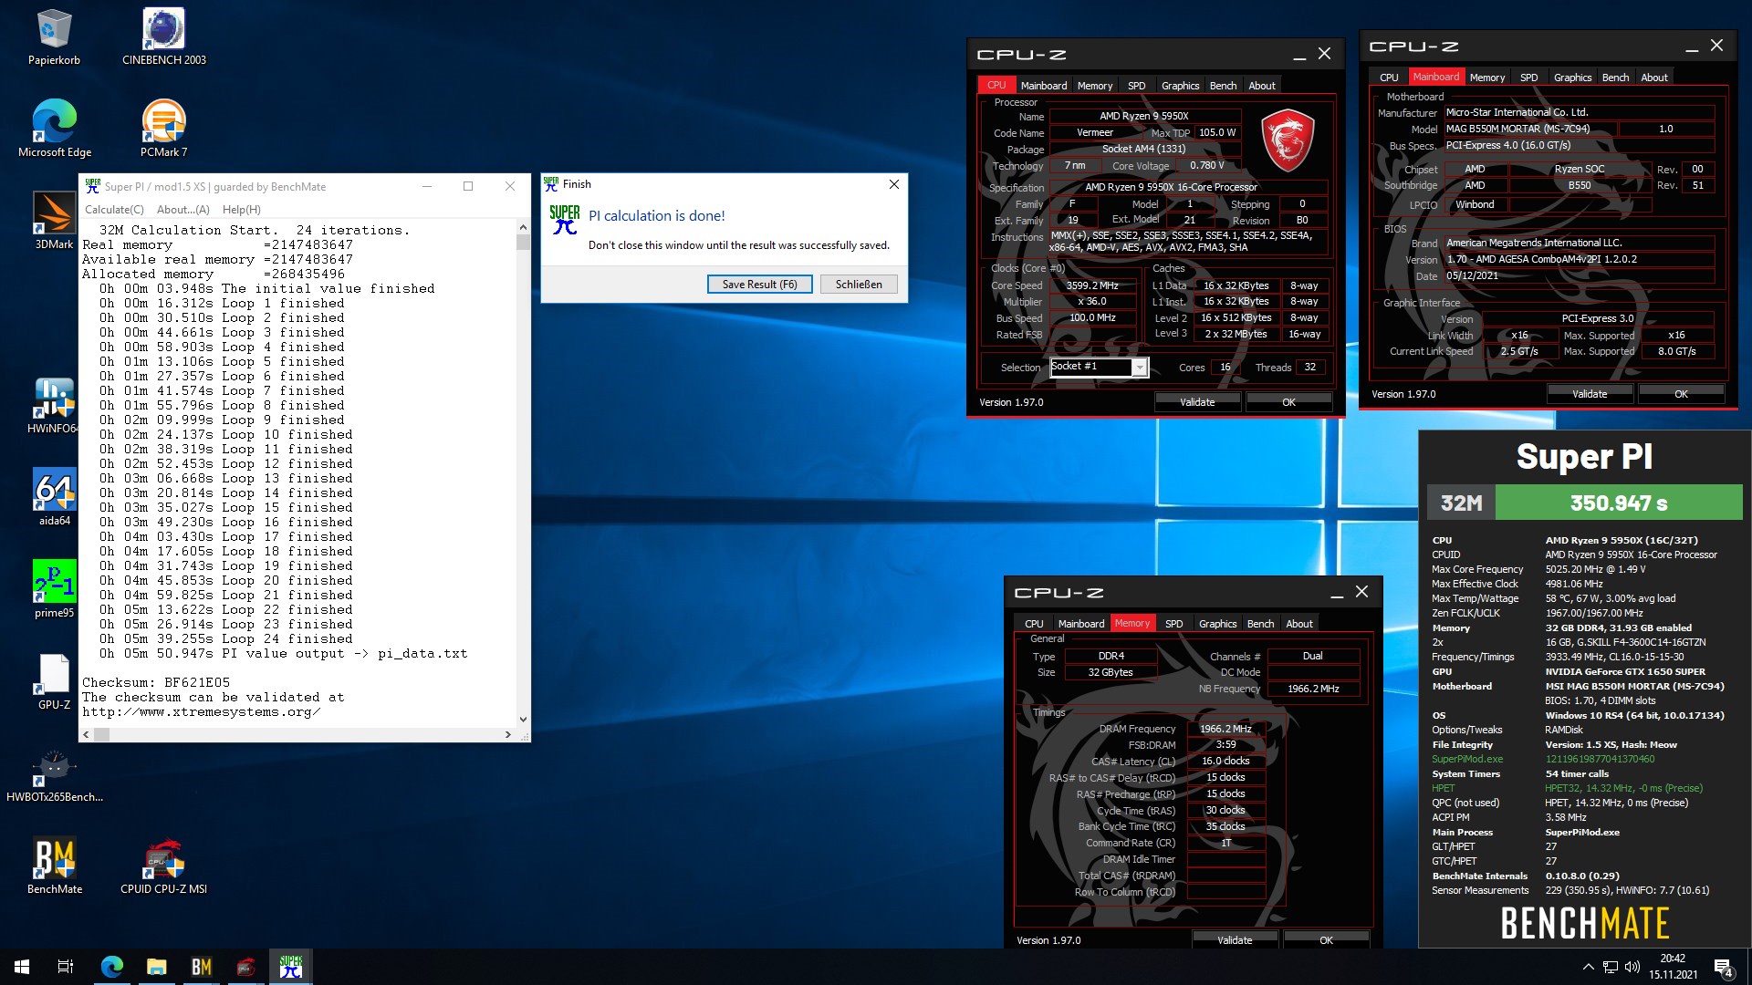Select CPU tab in Mainboard CPU-Z window

pos(1389,78)
